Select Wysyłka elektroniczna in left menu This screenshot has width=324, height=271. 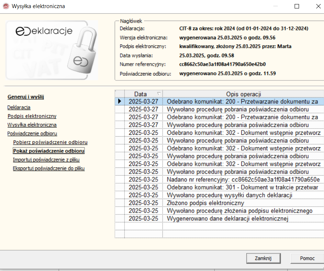32,125
